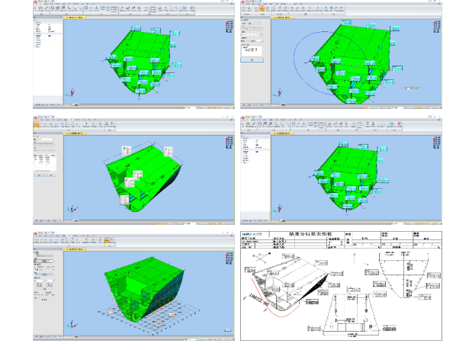Click the red icon ending the top-left window ribbon
Viewport: 456px width, 350px height.
point(191,8)
